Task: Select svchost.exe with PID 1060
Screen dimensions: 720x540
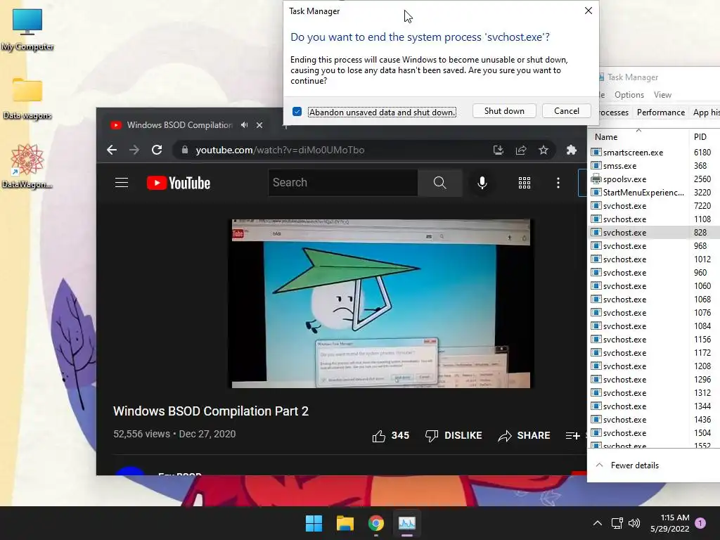Action: 655,285
